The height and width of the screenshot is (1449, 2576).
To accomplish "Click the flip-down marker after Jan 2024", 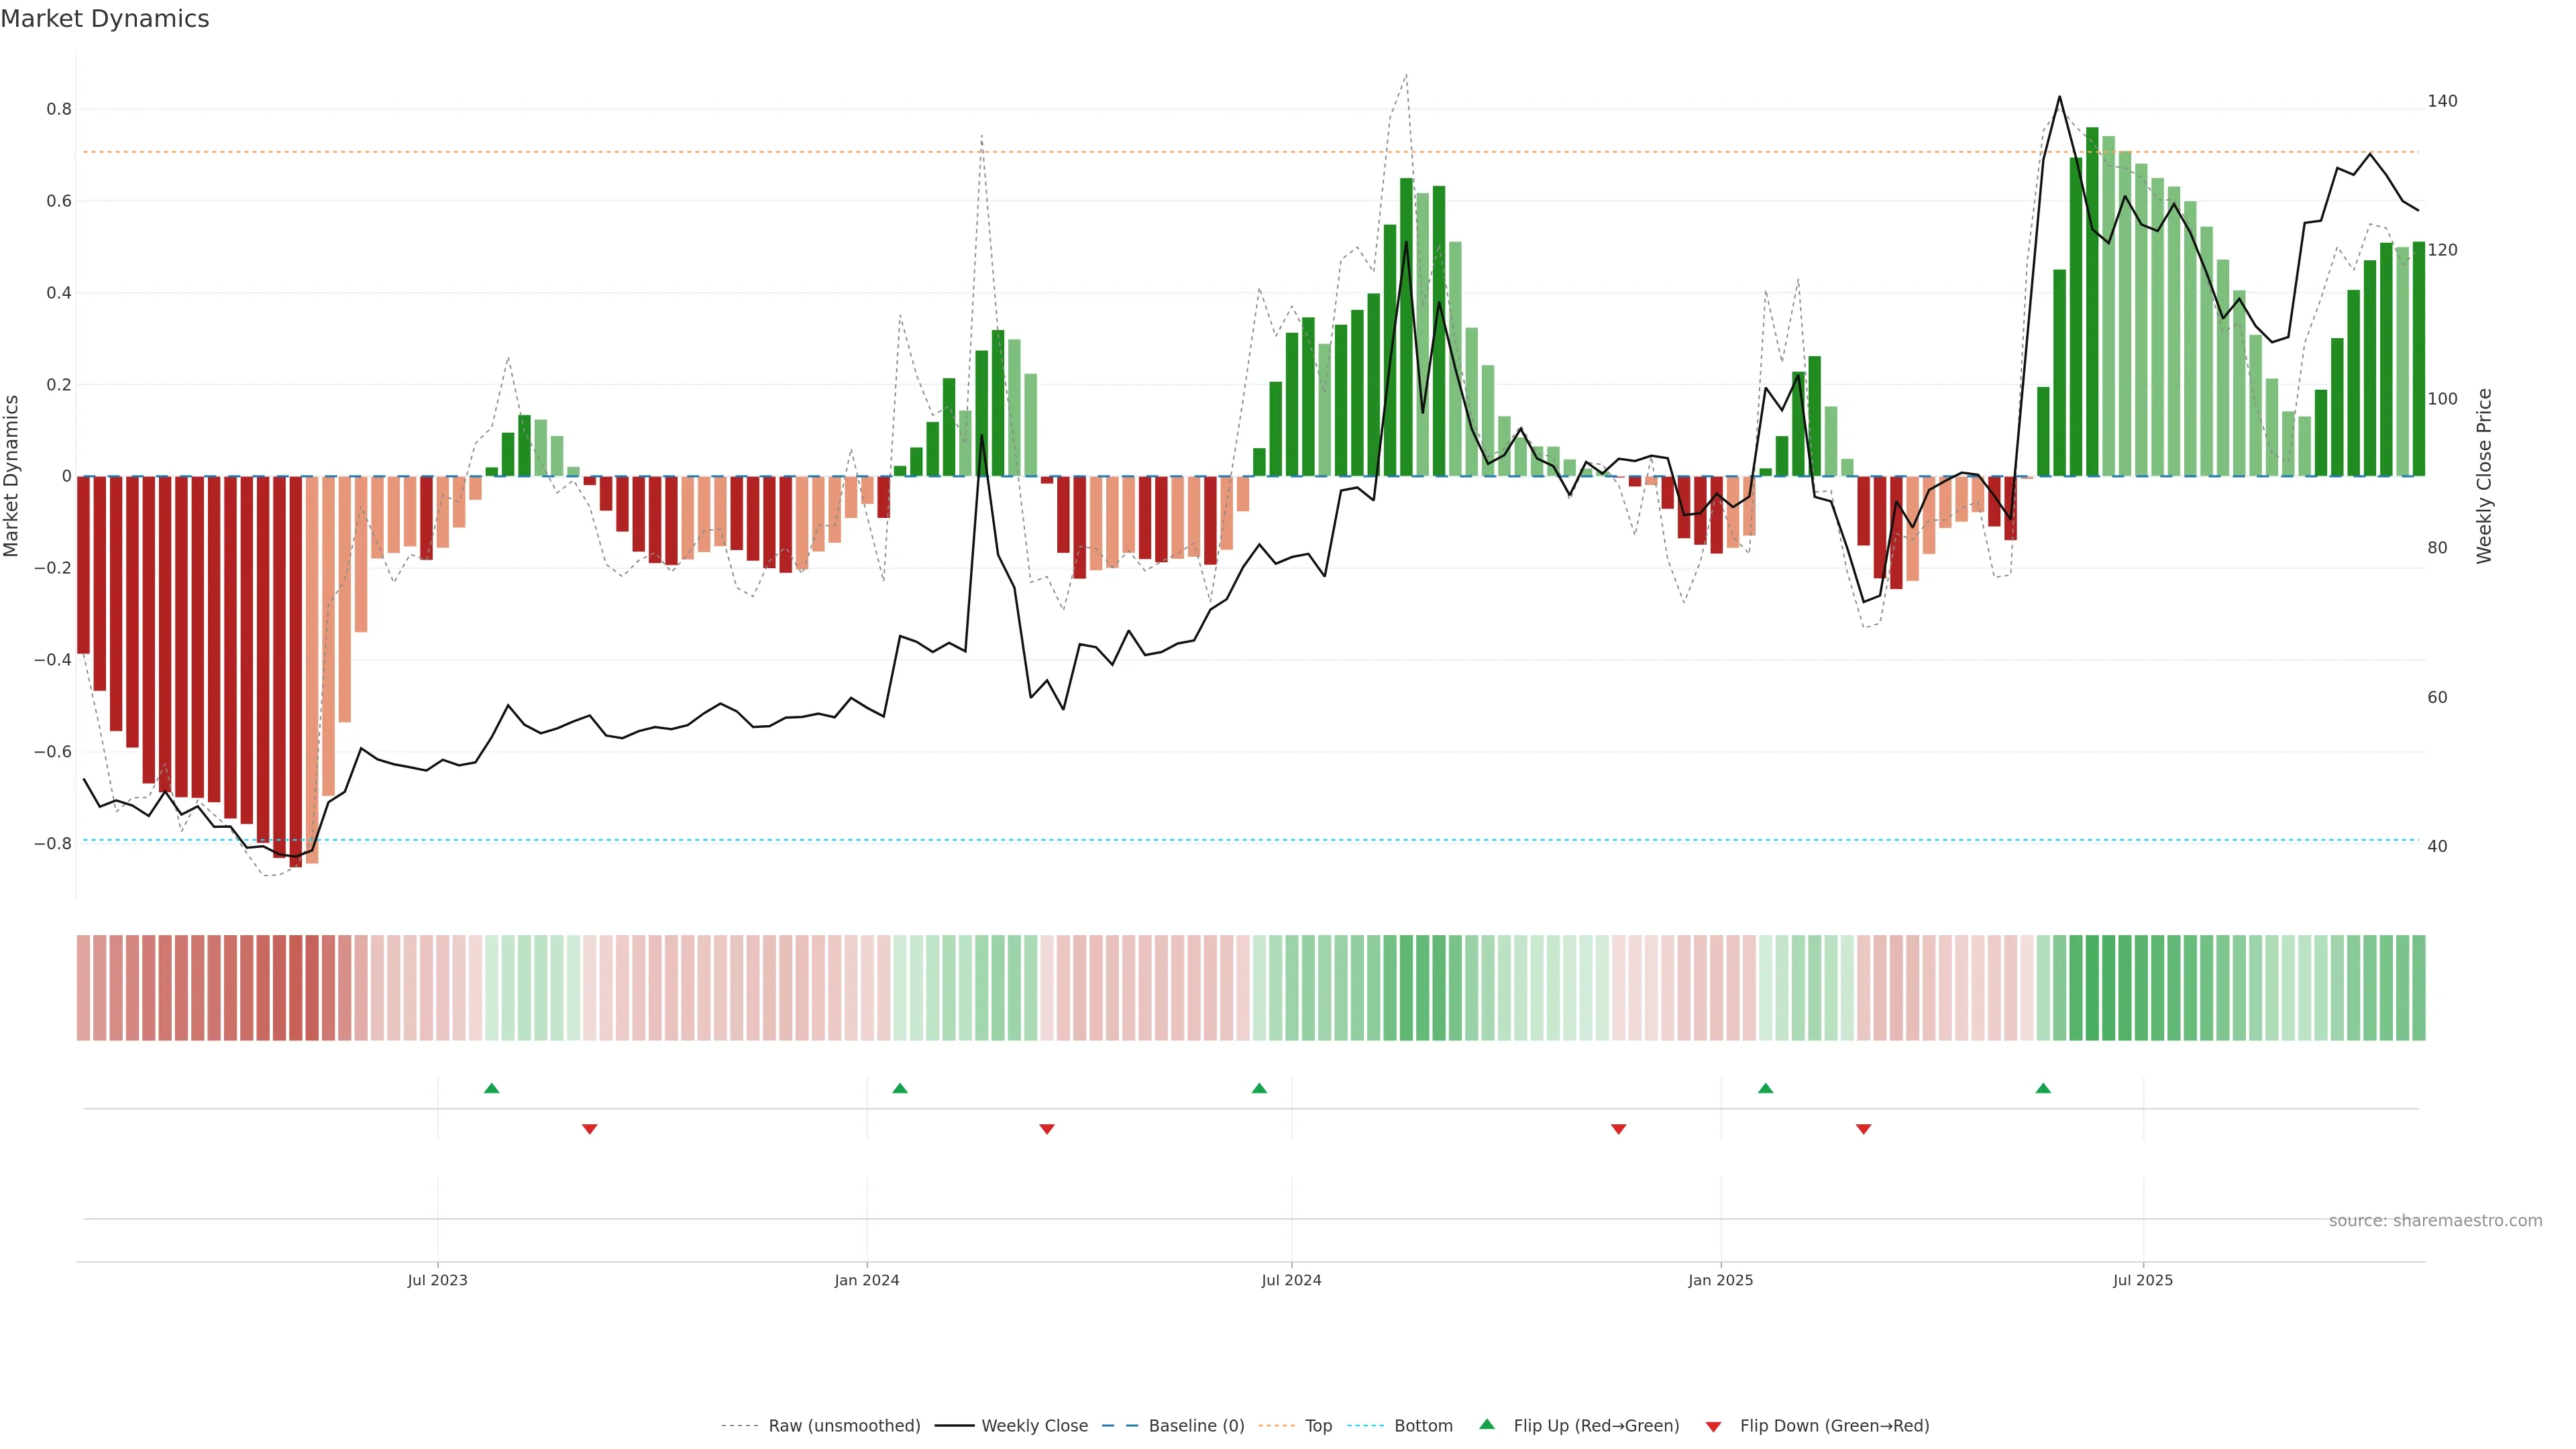I will click(1047, 1129).
